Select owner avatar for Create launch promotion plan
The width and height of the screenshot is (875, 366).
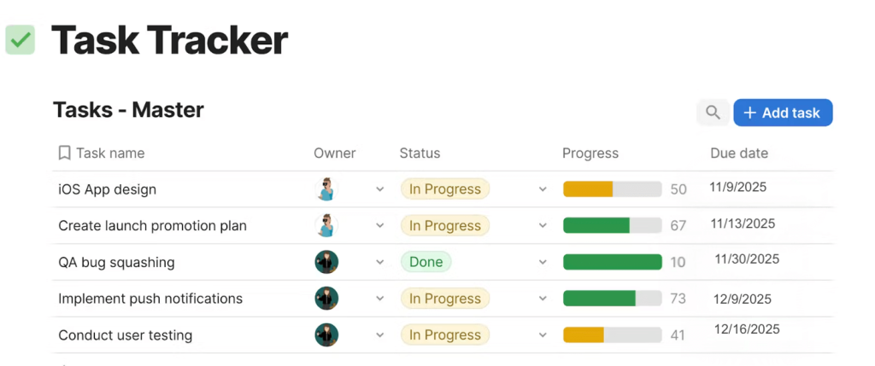click(326, 226)
